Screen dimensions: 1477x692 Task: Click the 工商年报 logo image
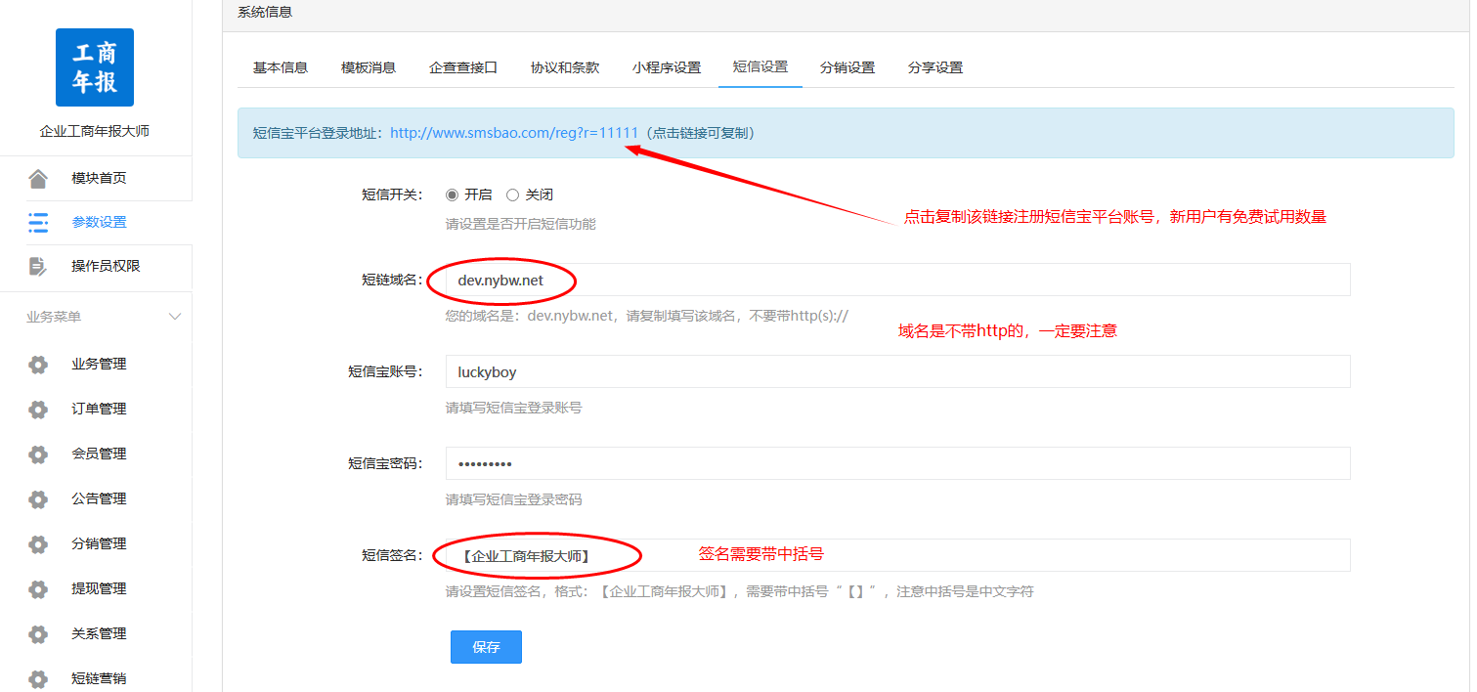click(95, 67)
